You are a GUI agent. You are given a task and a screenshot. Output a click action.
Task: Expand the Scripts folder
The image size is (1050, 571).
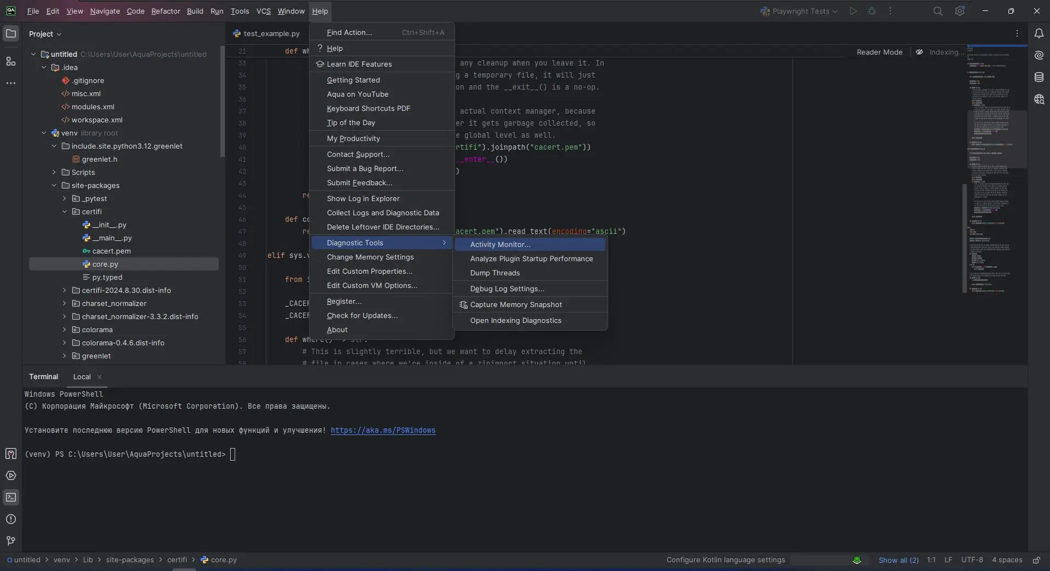point(54,173)
